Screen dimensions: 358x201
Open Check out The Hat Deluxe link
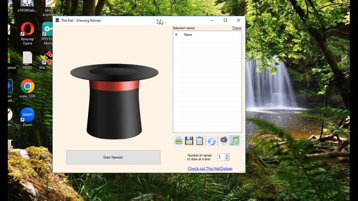(x=210, y=169)
